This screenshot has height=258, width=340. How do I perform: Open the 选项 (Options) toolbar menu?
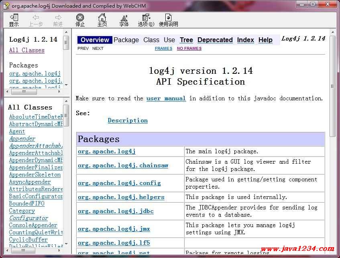point(146,20)
